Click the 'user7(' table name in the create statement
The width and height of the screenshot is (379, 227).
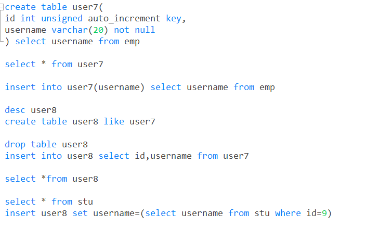click(x=88, y=7)
